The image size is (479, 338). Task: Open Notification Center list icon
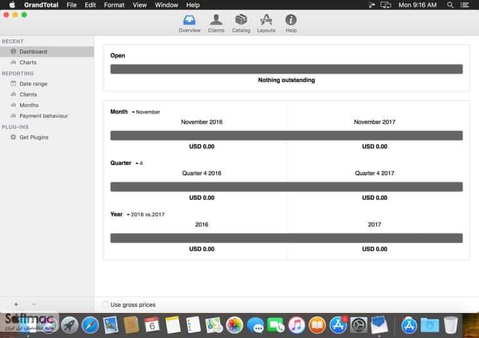pyautogui.click(x=465, y=5)
